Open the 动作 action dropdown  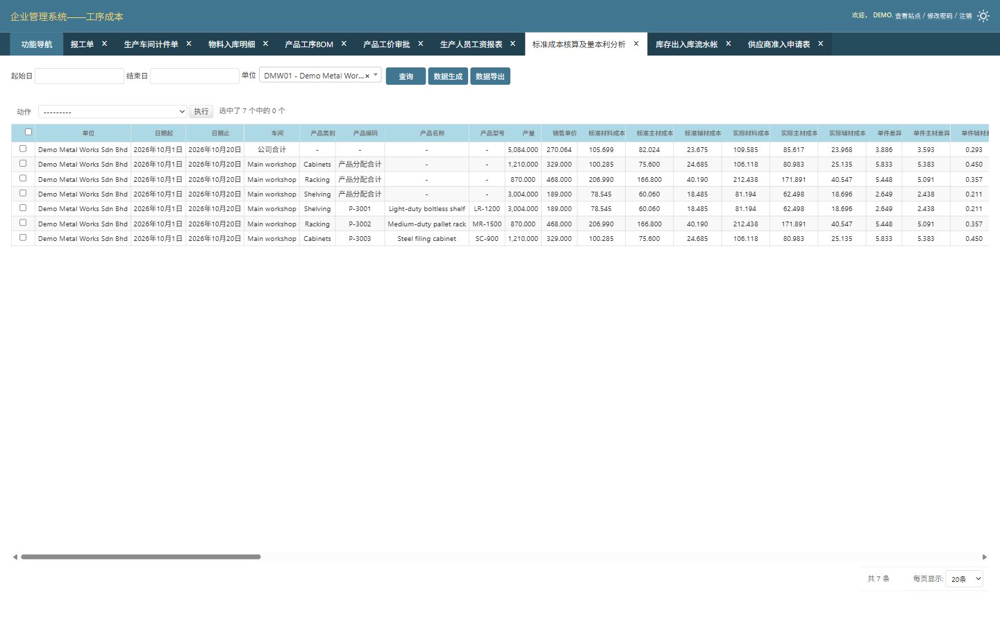coord(113,112)
